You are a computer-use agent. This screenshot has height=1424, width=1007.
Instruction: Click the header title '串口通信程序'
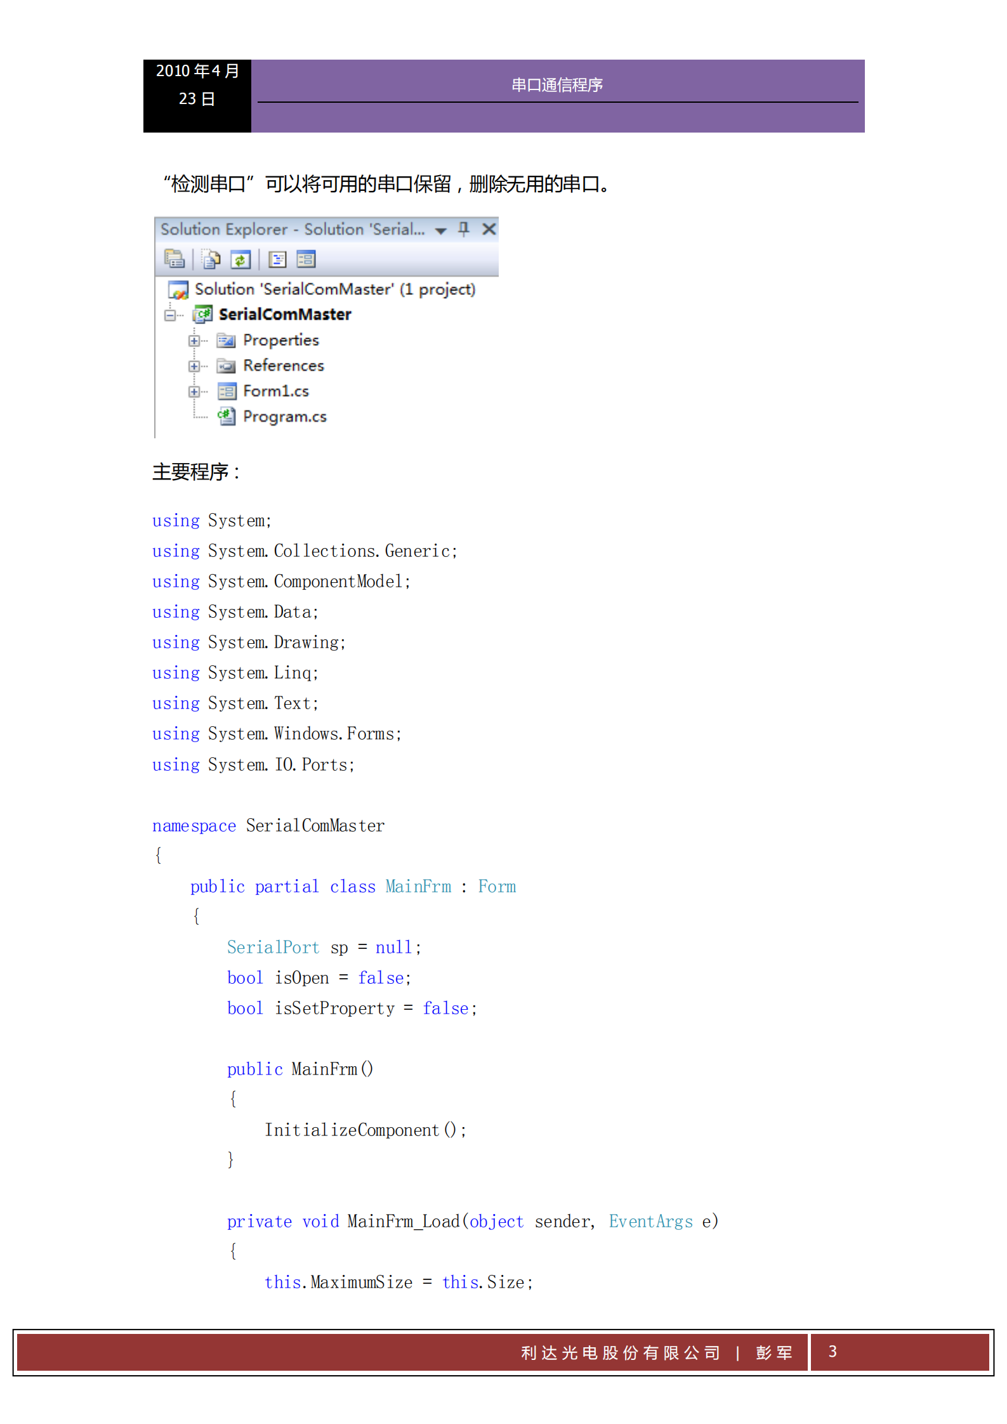tap(557, 85)
